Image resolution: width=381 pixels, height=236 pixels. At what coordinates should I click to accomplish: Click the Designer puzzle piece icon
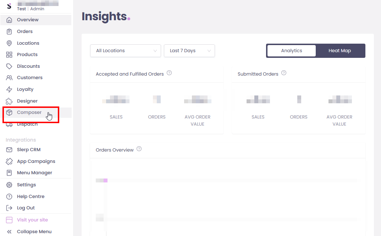(x=9, y=101)
